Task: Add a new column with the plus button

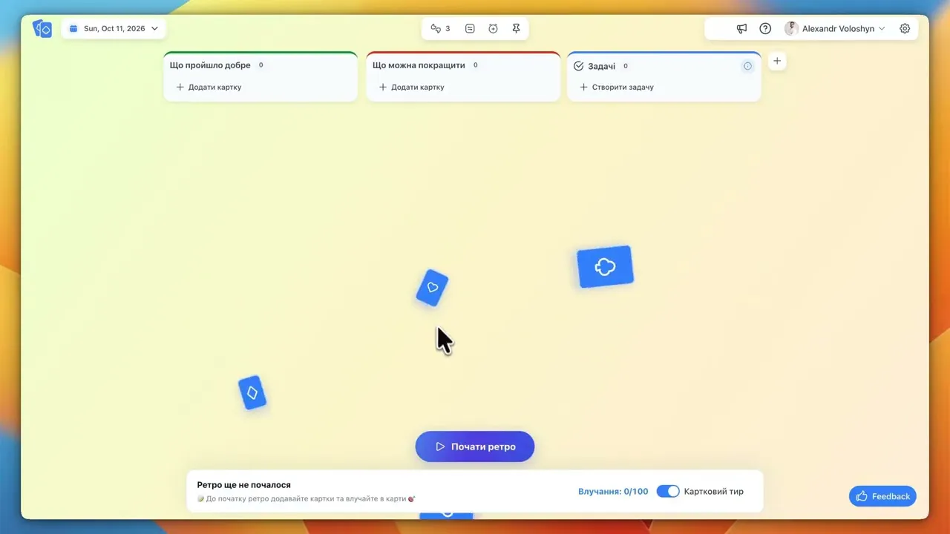Action: [x=777, y=61]
